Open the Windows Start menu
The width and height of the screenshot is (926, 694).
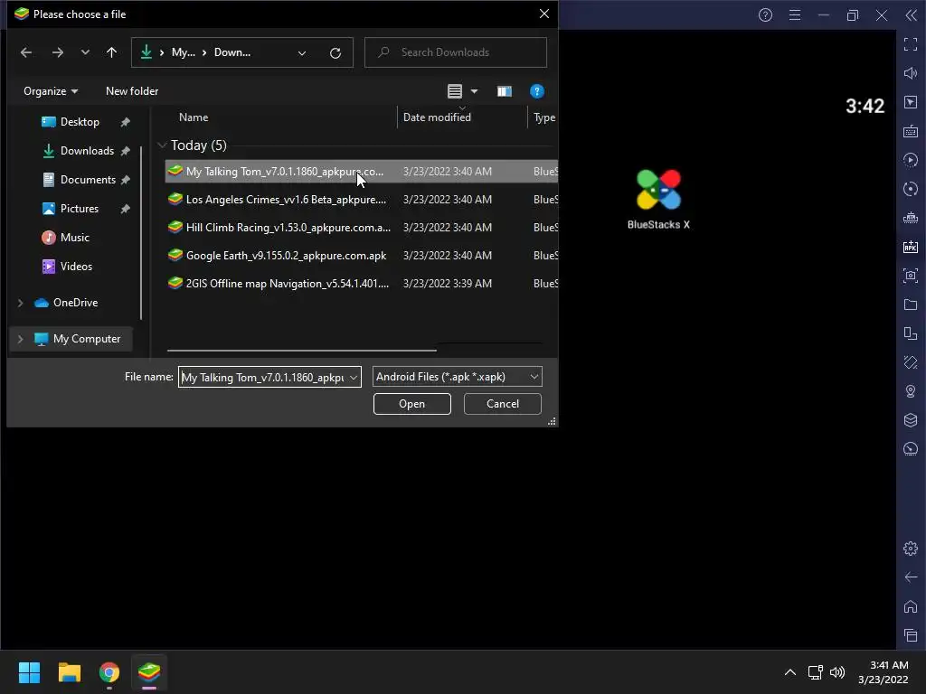pyautogui.click(x=29, y=672)
